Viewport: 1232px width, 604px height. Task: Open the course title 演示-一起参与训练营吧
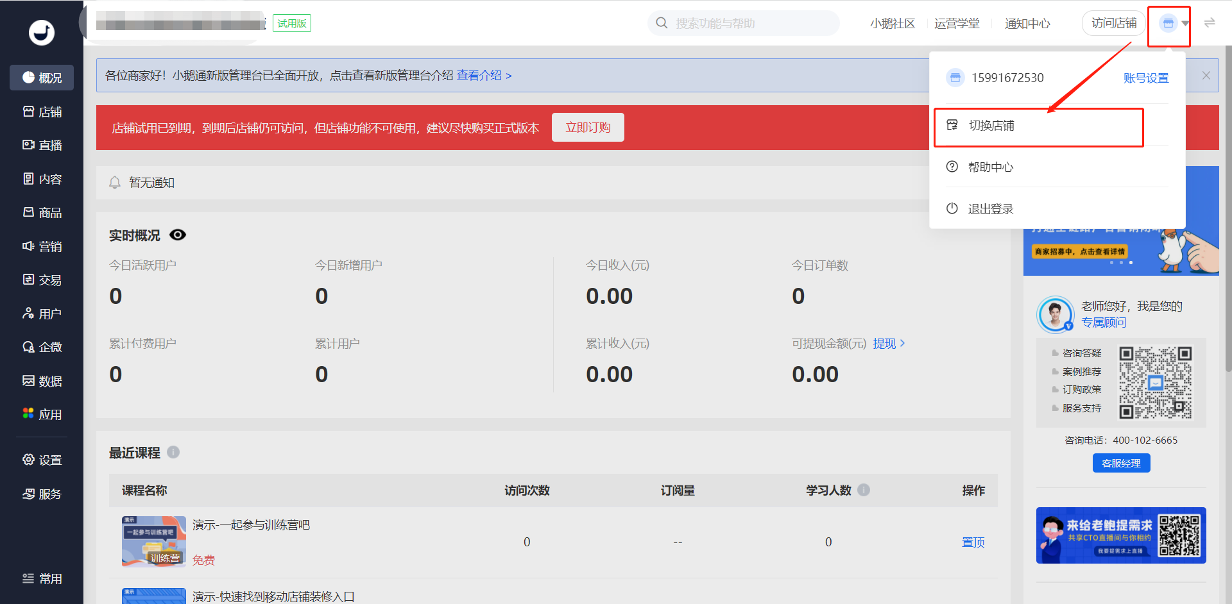click(251, 525)
